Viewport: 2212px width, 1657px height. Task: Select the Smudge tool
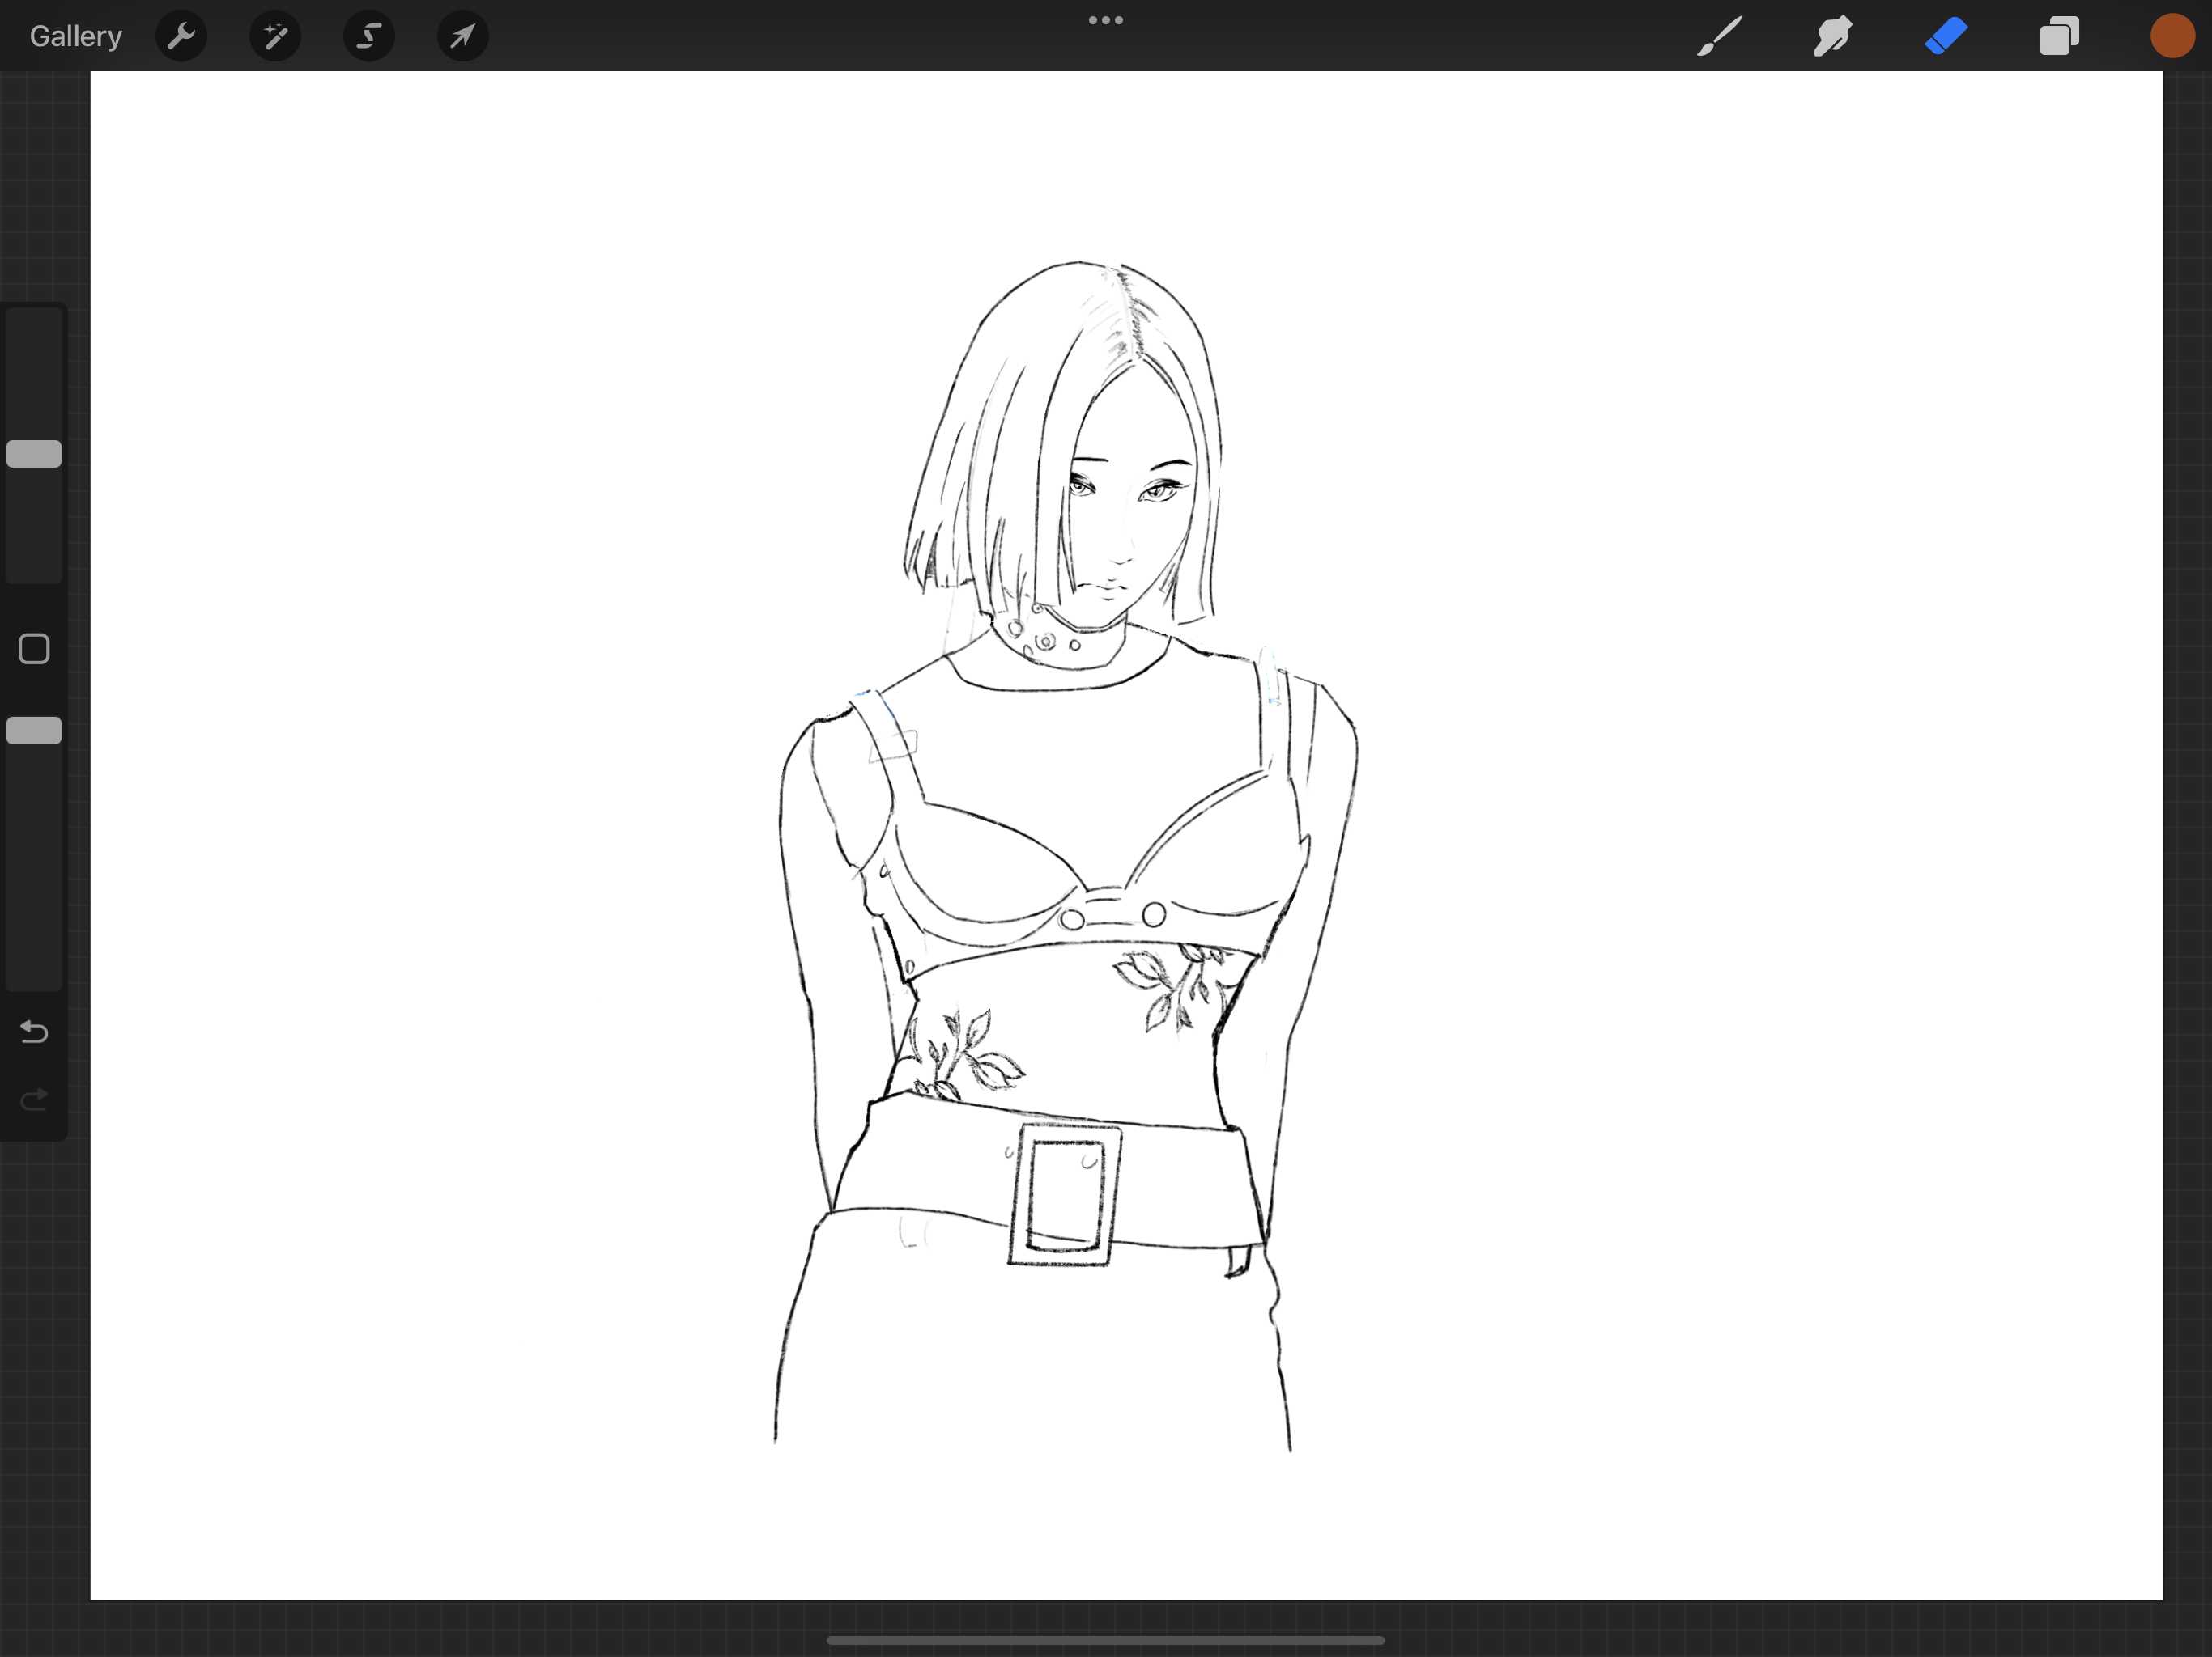(1833, 36)
